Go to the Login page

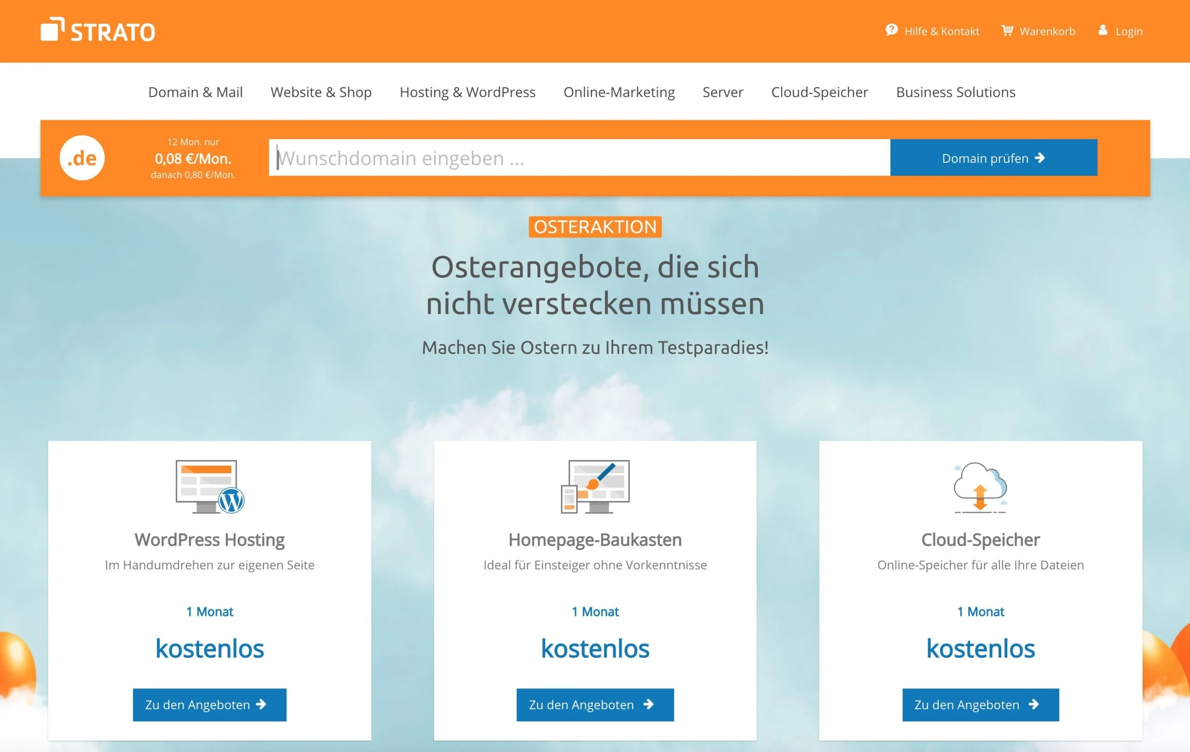(x=1129, y=31)
